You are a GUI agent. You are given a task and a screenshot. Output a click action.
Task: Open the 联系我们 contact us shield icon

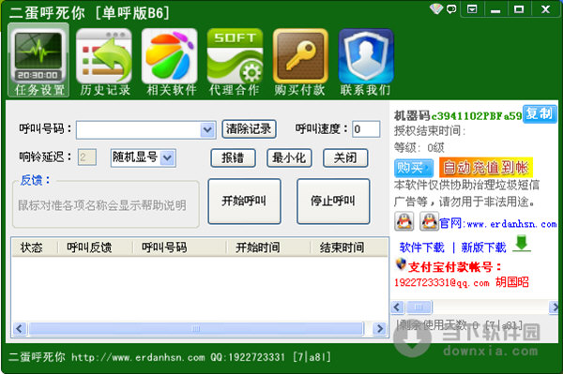(366, 62)
